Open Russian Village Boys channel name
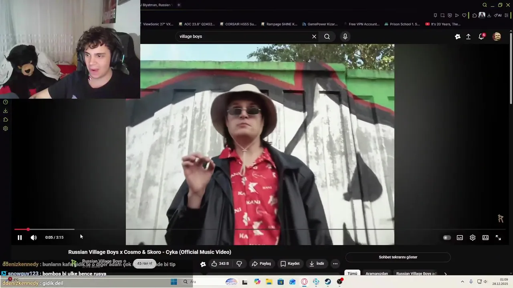The image size is (513, 288). (x=102, y=261)
